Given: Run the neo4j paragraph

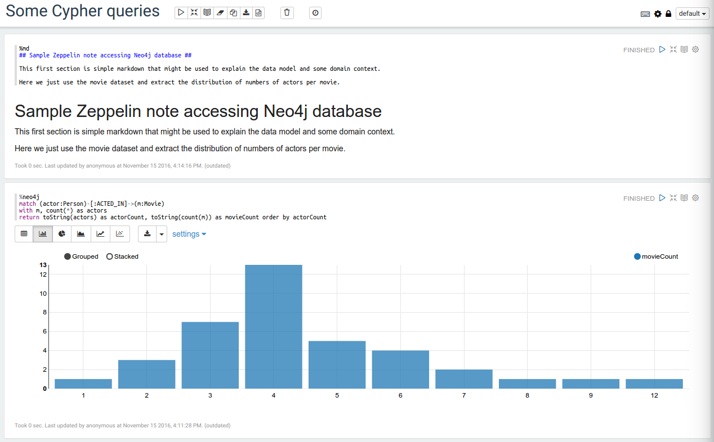Looking at the screenshot, I should (x=662, y=198).
